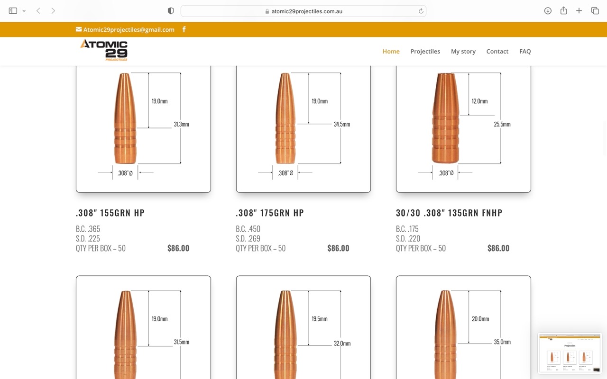Click the address bar showing atomic29projectiles.com.au
Screen dimensions: 607x379
303,11
